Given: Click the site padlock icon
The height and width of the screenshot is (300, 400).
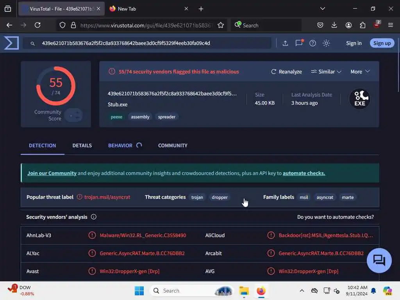Looking at the screenshot, I should pyautogui.click(x=73, y=25).
